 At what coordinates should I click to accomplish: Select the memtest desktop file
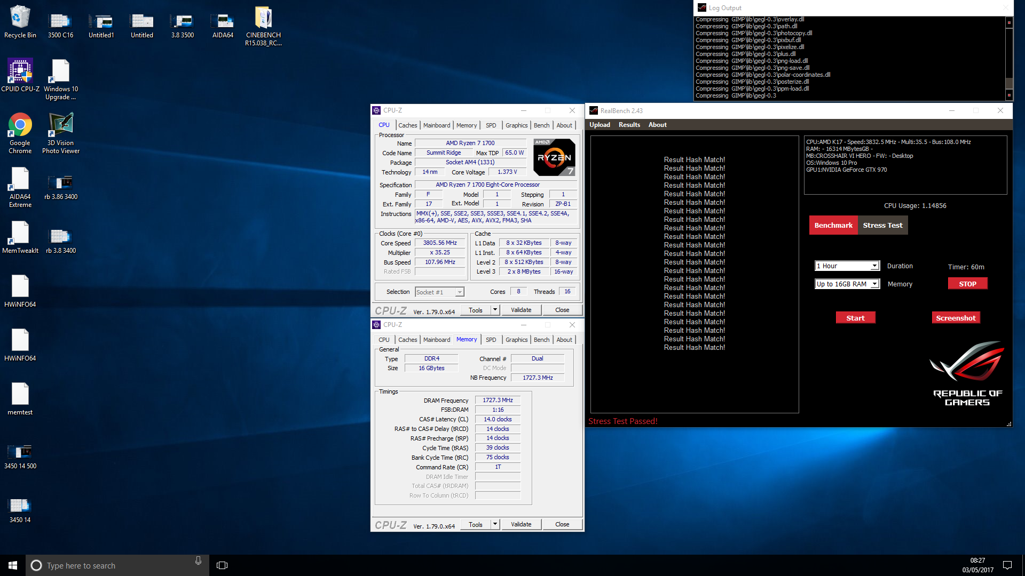[20, 399]
